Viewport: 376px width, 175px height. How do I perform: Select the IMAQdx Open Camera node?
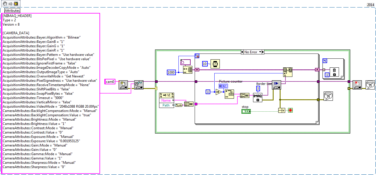123,85
